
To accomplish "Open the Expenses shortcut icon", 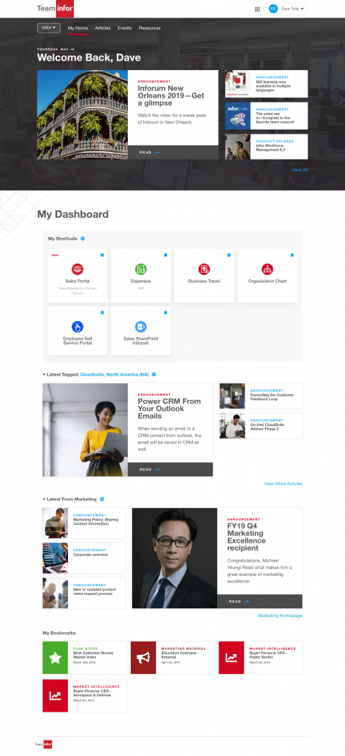I will point(140,269).
